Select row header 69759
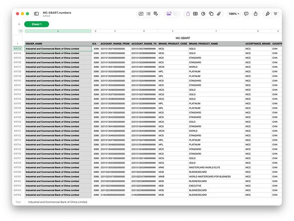 pos(17,167)
